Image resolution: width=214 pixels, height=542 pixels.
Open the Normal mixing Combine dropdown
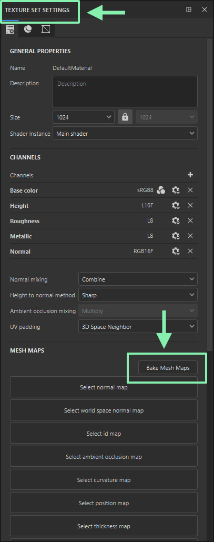pos(138,279)
